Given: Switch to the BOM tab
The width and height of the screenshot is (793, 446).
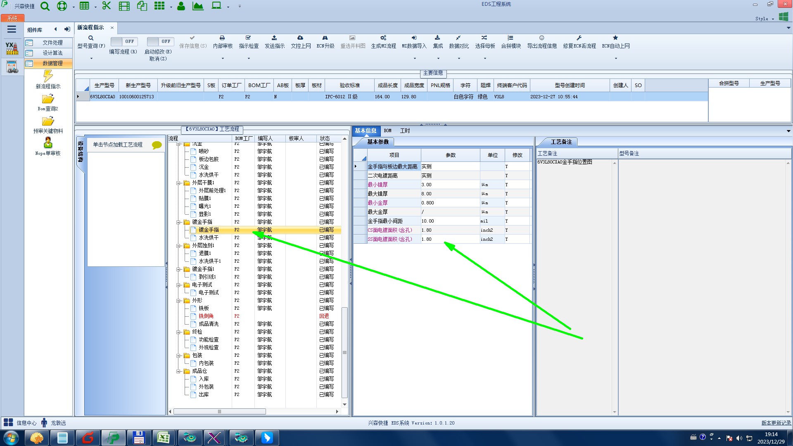Looking at the screenshot, I should tap(387, 131).
